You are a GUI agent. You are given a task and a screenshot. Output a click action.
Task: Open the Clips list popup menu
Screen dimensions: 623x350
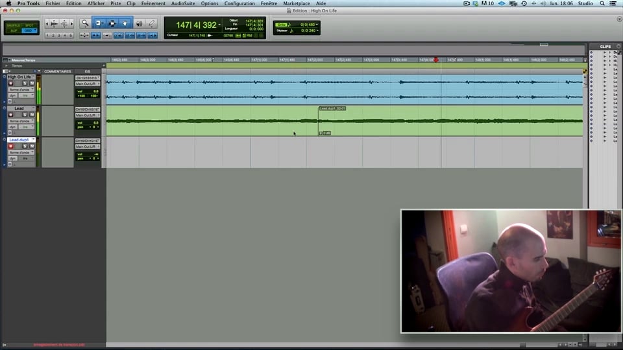[618, 47]
